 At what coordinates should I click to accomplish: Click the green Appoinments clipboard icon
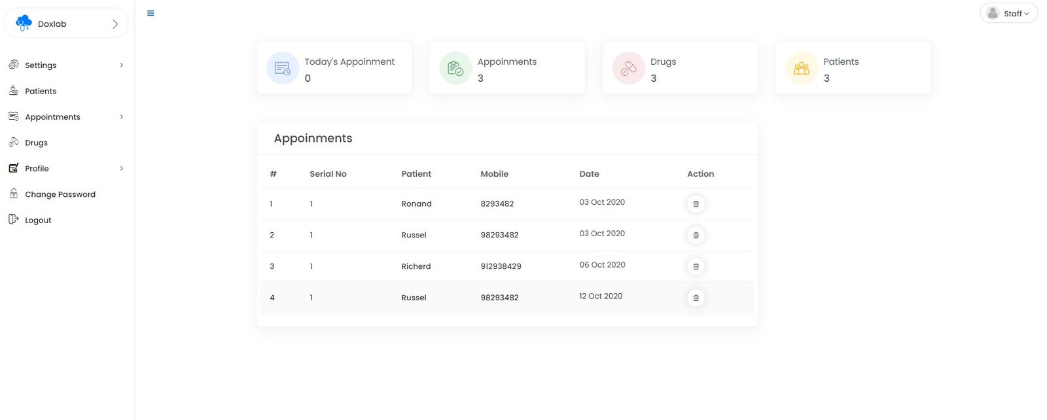[455, 68]
